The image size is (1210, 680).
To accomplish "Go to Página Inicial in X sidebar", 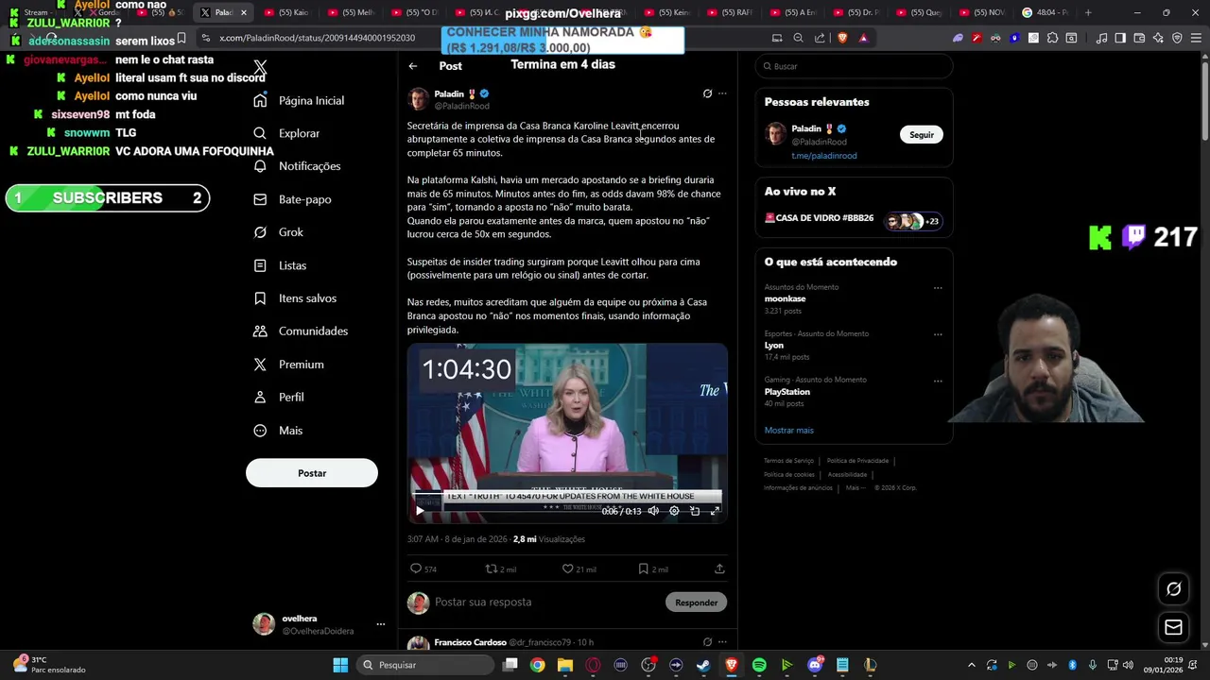I will click(x=299, y=100).
